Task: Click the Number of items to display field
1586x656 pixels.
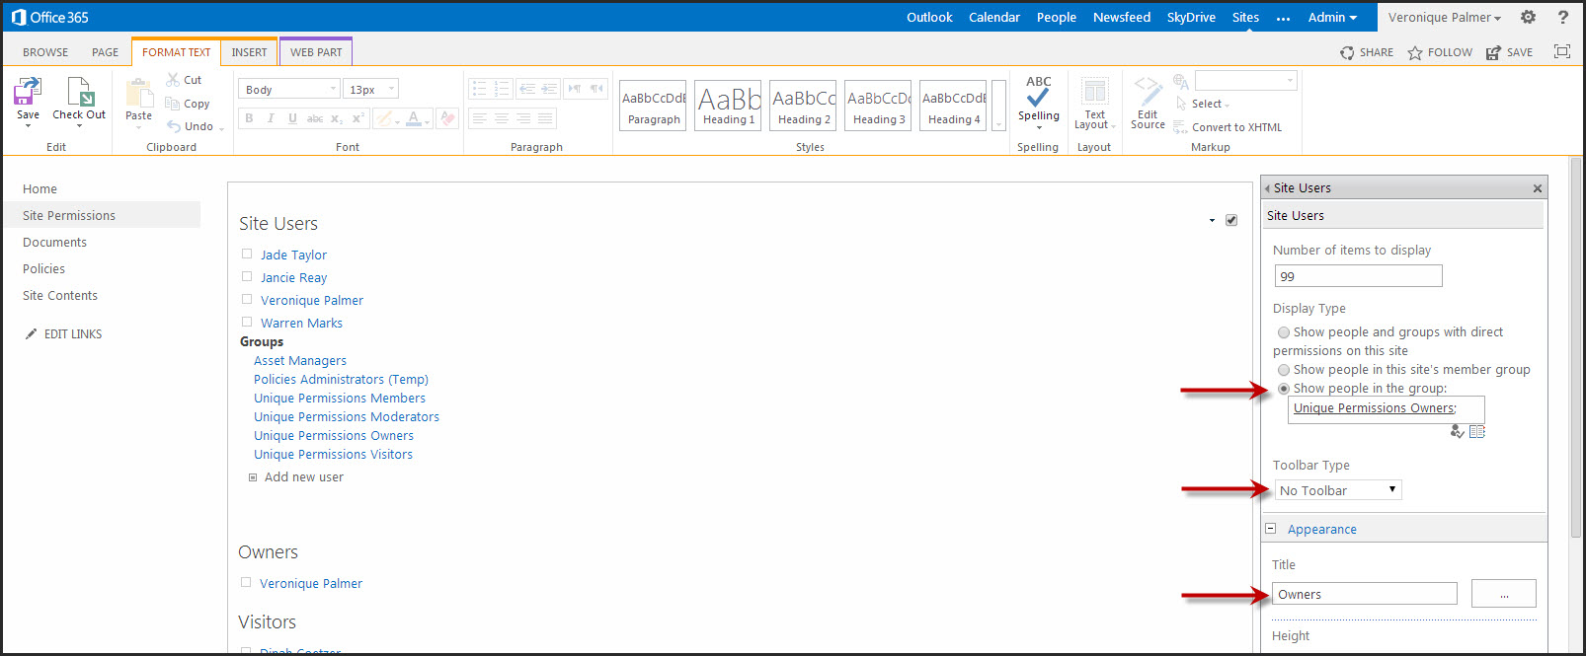Action: [1358, 276]
